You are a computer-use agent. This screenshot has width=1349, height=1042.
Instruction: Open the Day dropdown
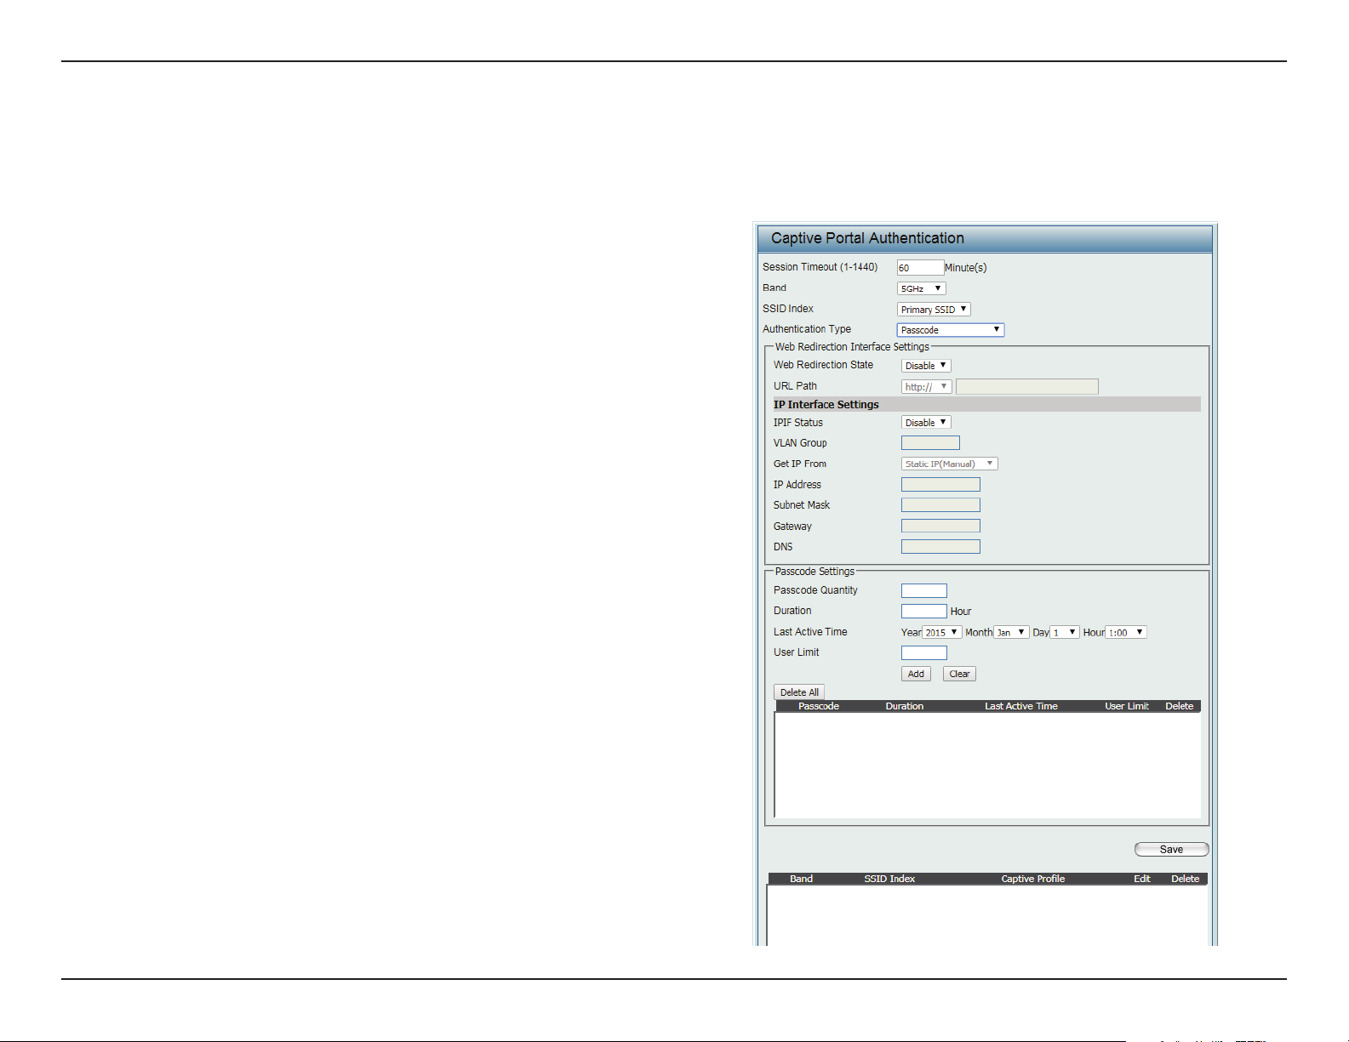pyautogui.click(x=1065, y=632)
